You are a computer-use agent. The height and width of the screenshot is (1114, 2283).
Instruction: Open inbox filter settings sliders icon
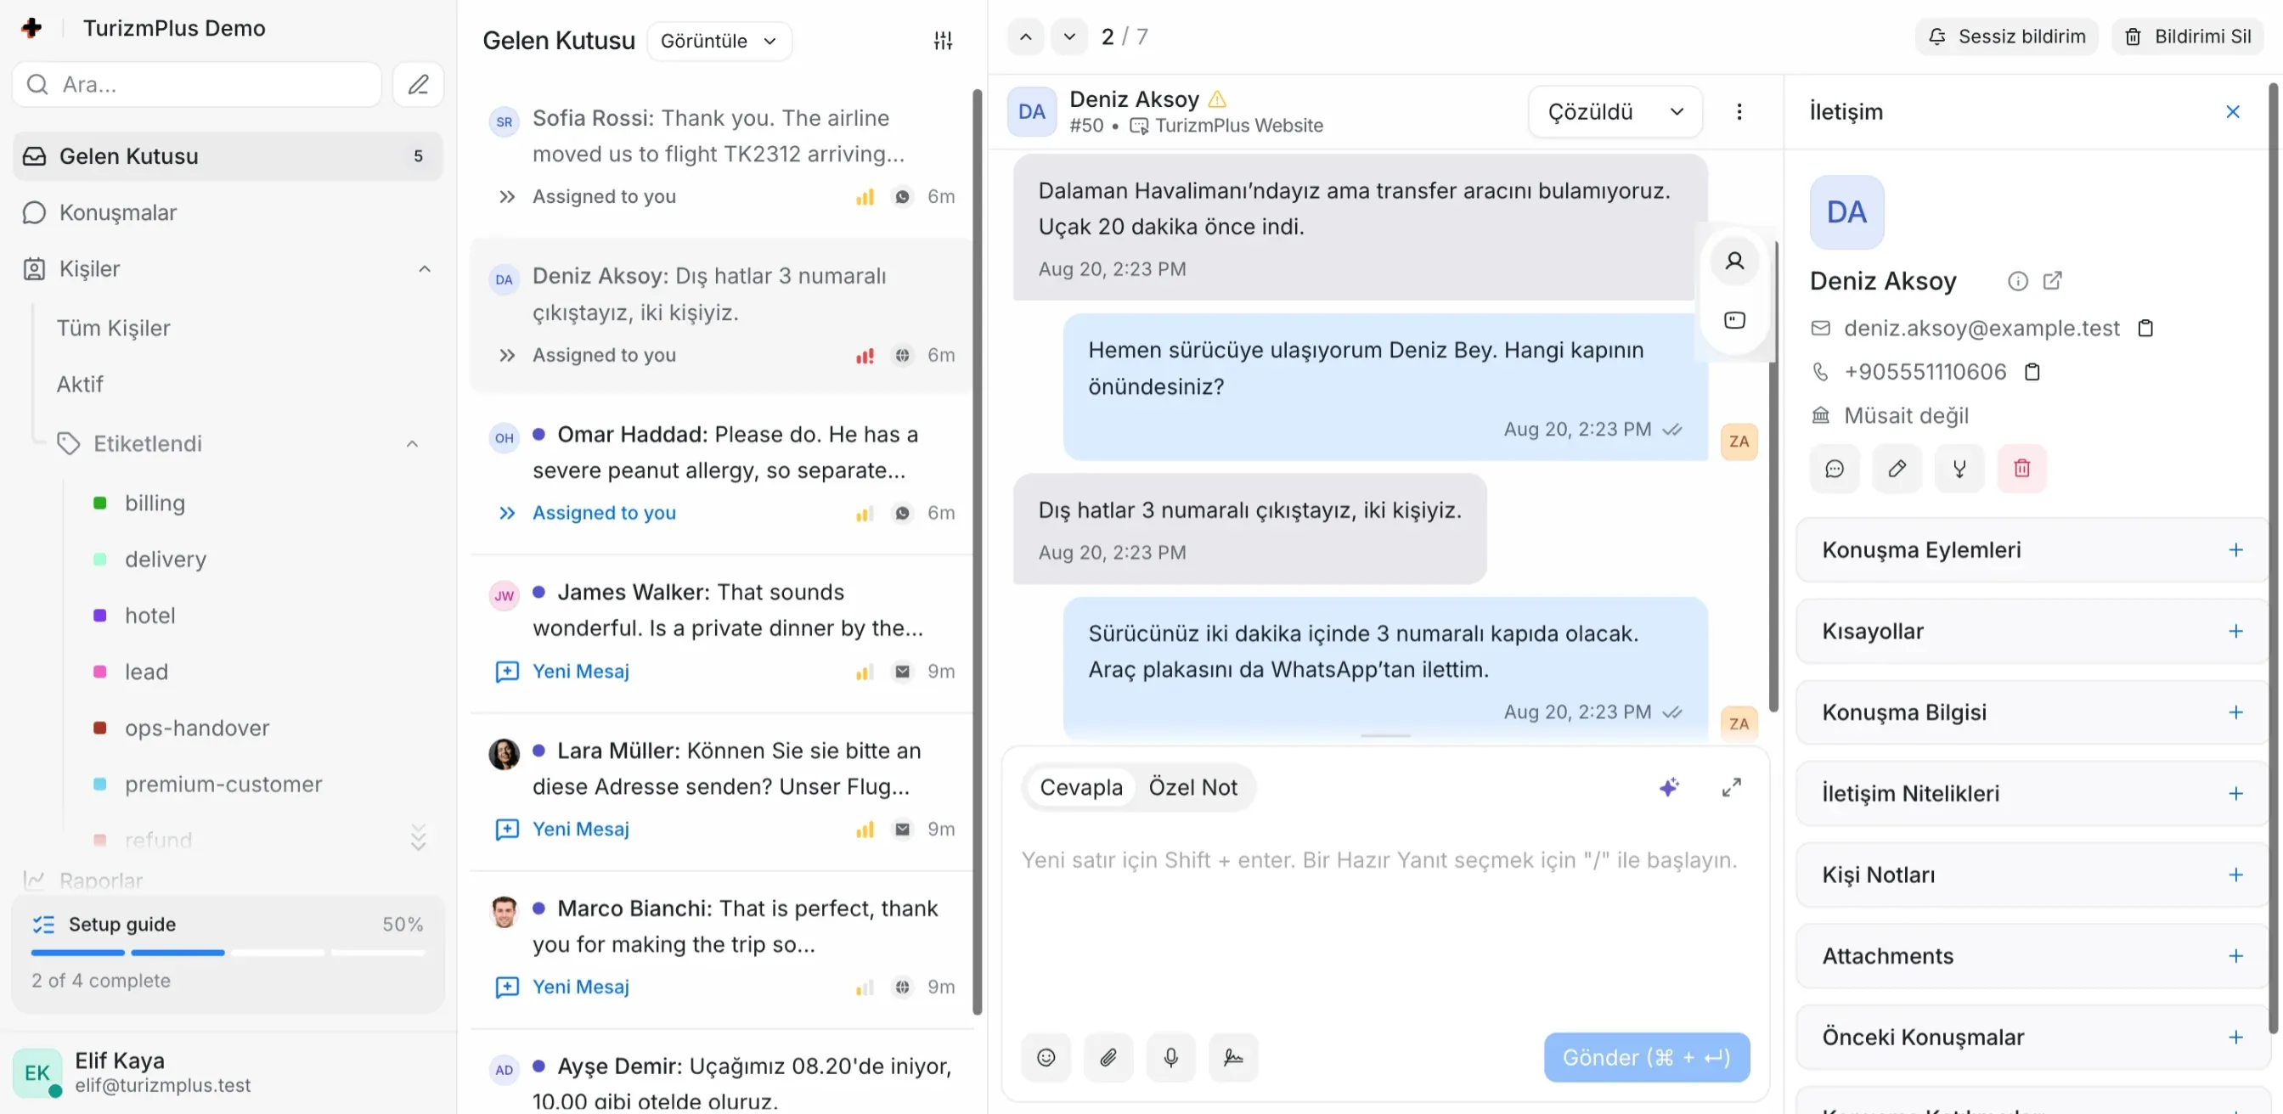(x=943, y=41)
